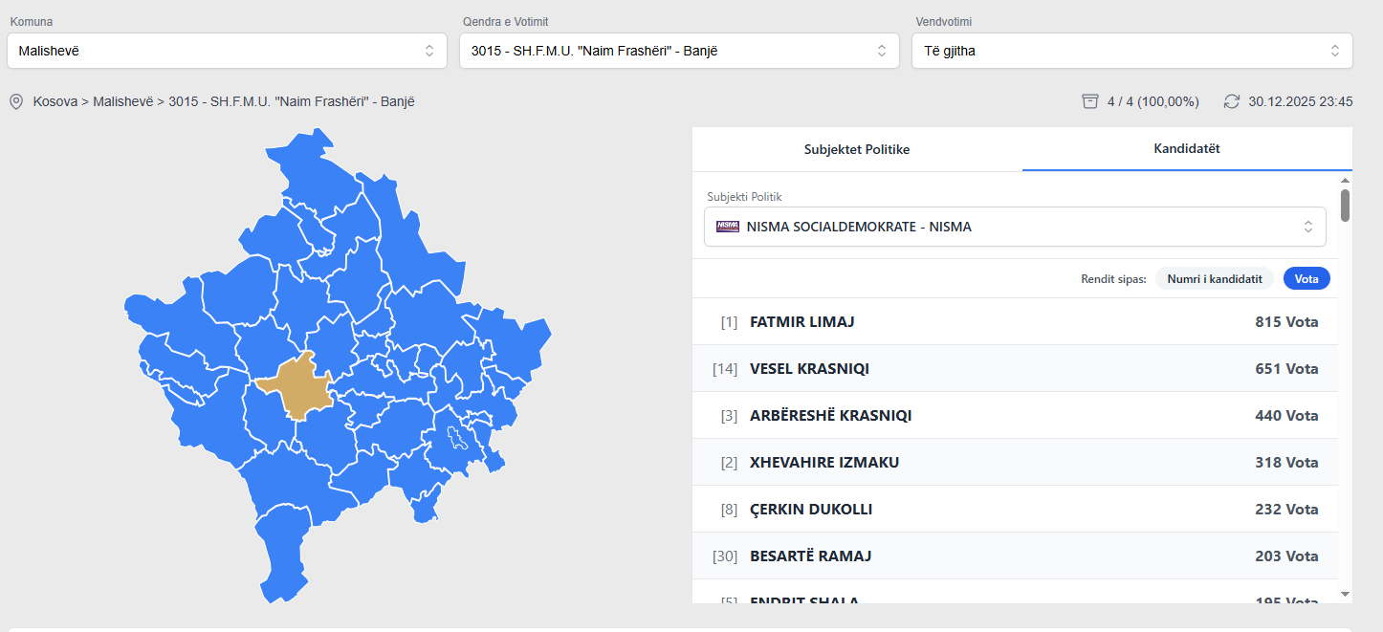
Task: Click the Vendvotimi dropdown chevron icon
Action: pyautogui.click(x=1335, y=51)
